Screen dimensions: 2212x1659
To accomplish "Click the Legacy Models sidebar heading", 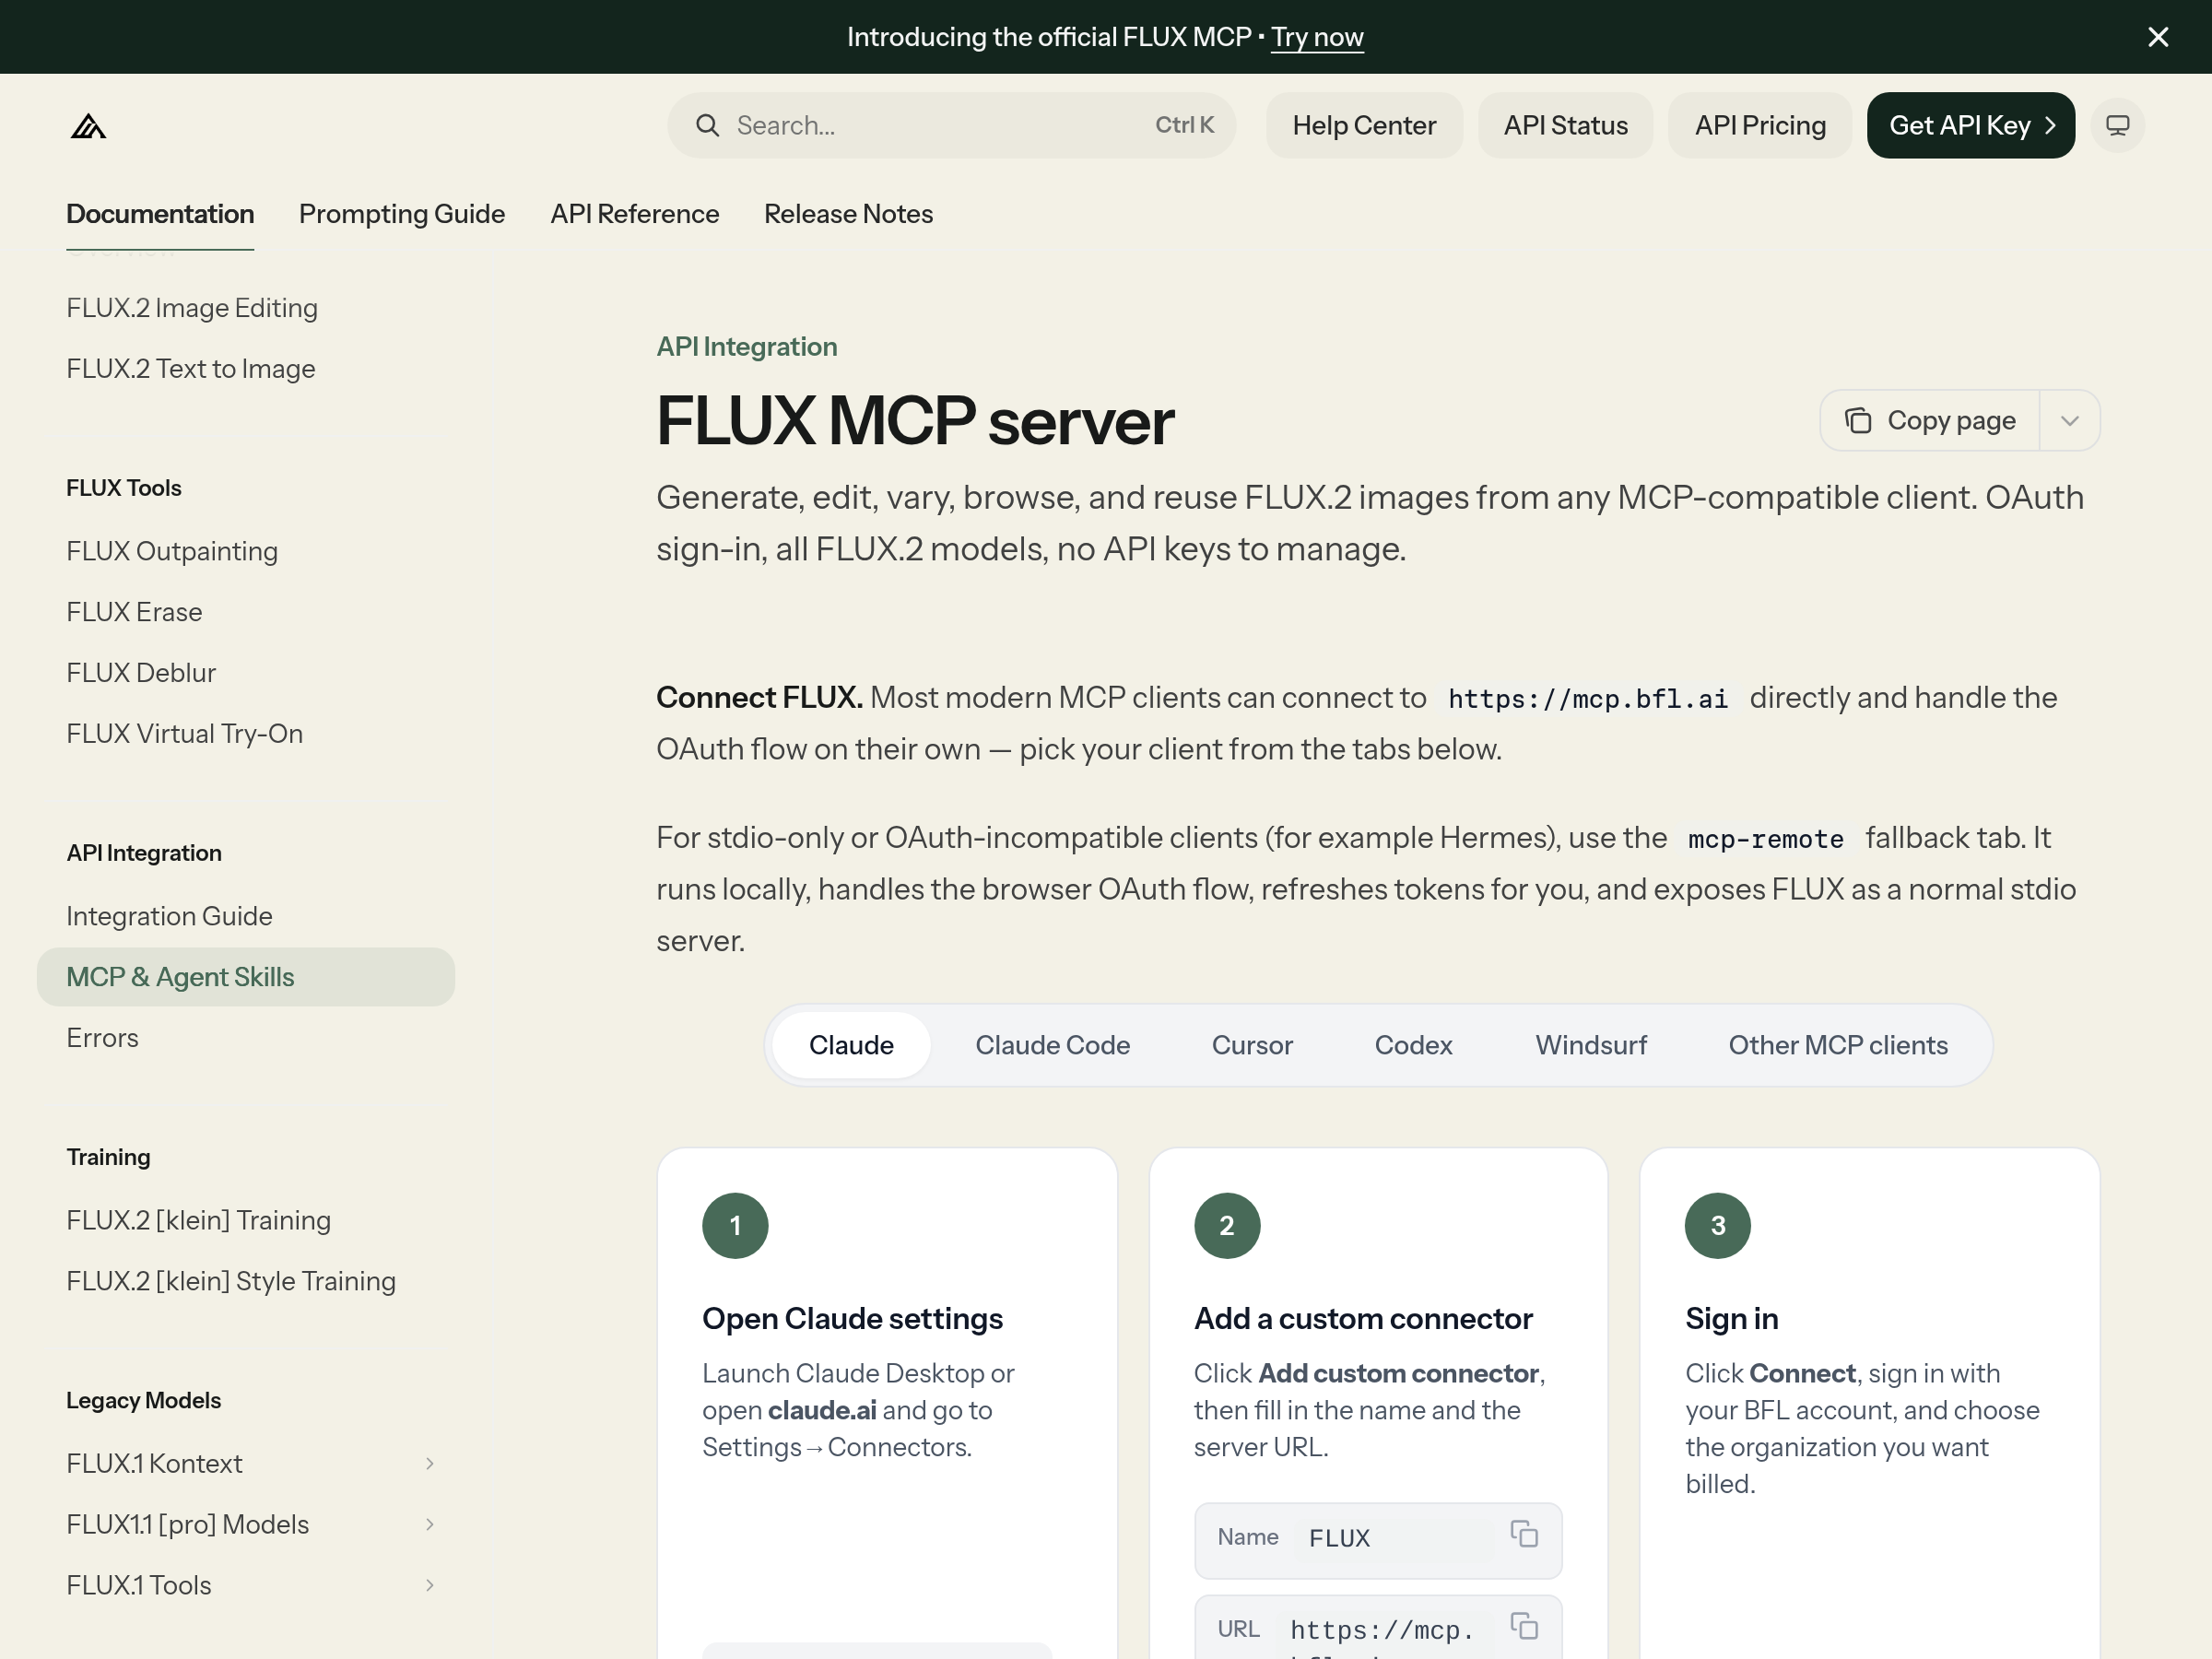I will [144, 1400].
